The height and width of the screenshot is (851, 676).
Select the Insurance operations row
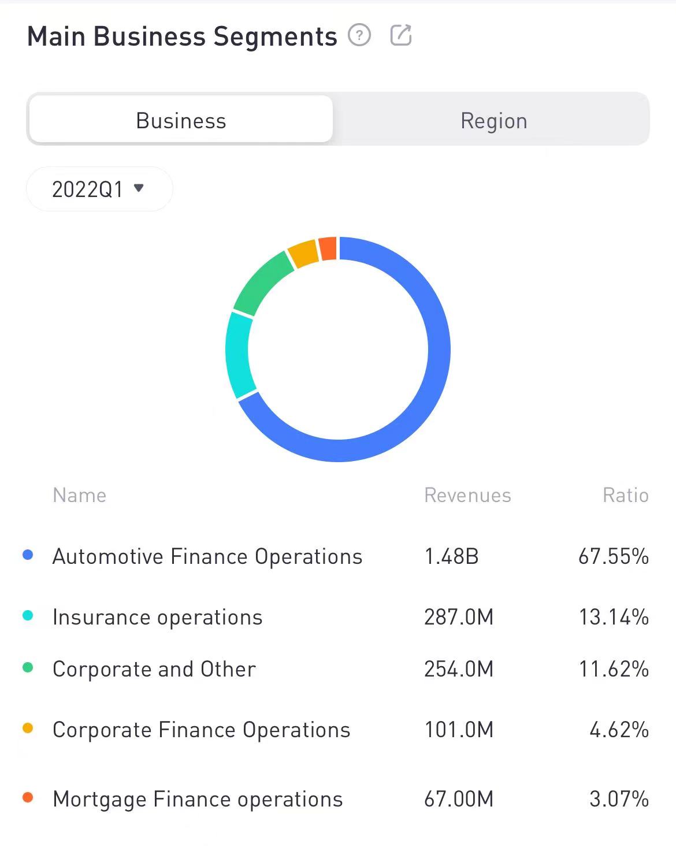pos(157,617)
